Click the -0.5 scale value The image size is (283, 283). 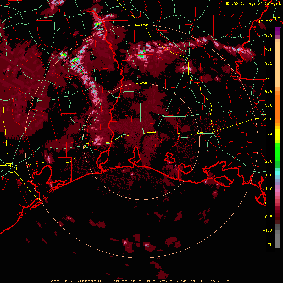[x=268, y=217]
